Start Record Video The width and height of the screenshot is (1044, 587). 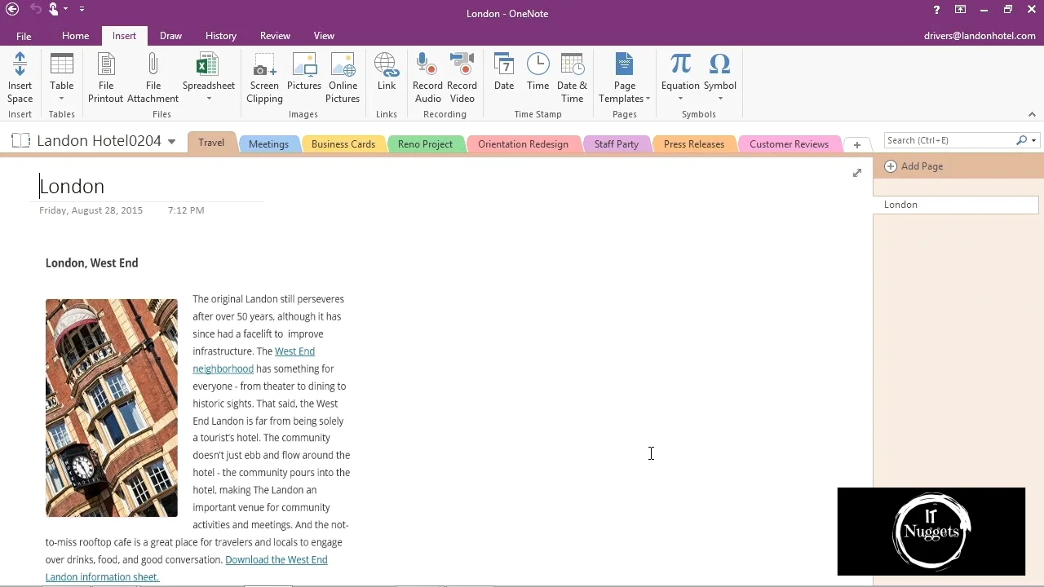tap(462, 78)
